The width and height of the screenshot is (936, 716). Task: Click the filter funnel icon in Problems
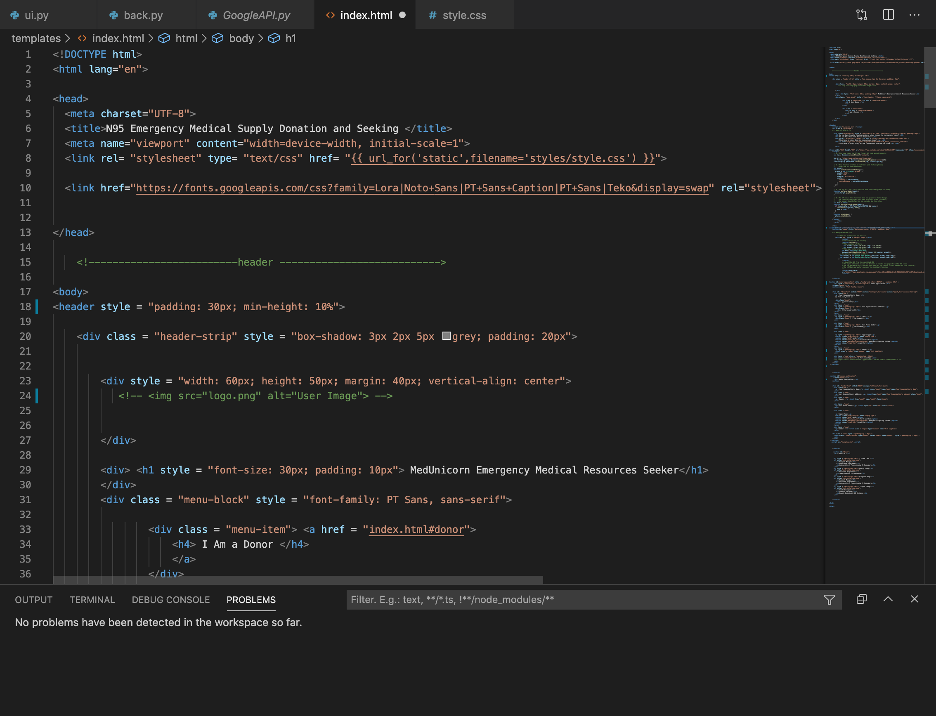coord(829,600)
